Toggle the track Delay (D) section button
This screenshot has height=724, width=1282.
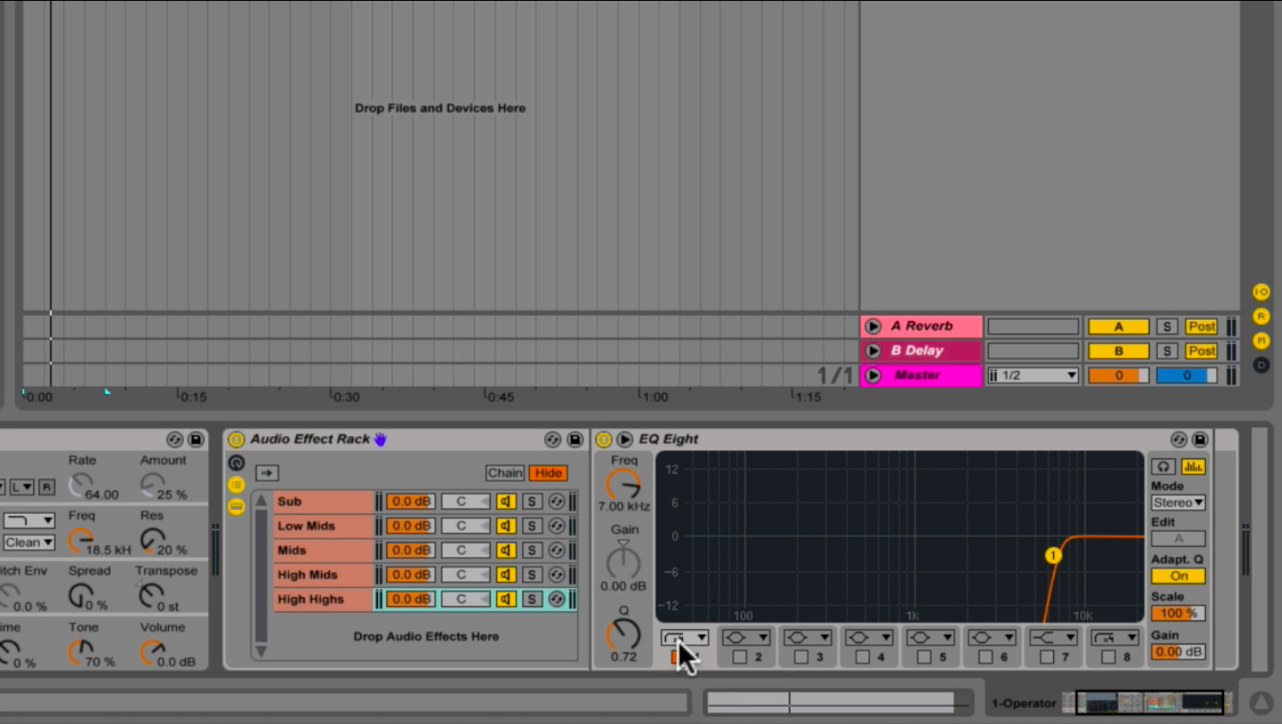click(1261, 365)
